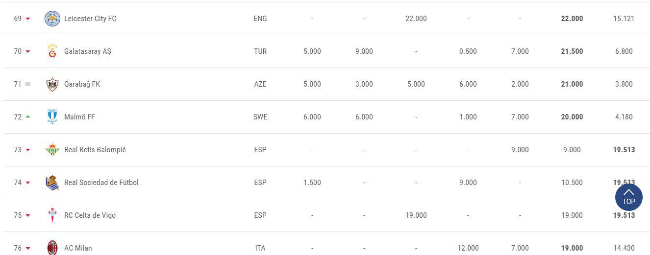650x255 pixels.
Task: Open the Leicester City FC team link
Action: pyautogui.click(x=90, y=19)
